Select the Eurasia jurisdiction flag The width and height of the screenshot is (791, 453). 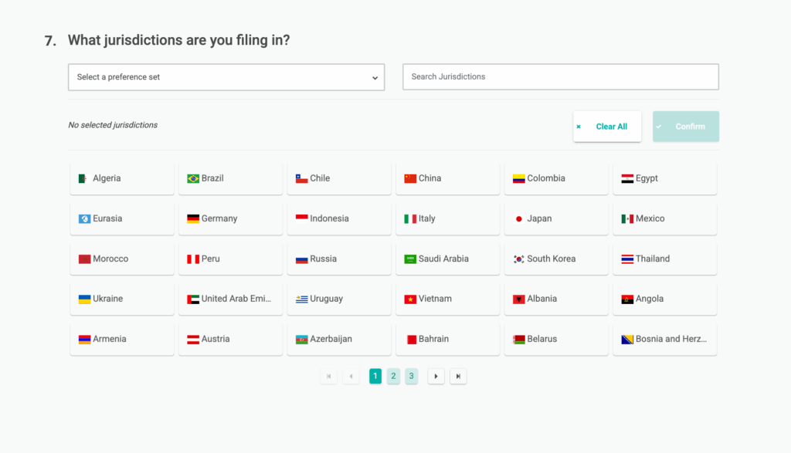[x=121, y=218]
